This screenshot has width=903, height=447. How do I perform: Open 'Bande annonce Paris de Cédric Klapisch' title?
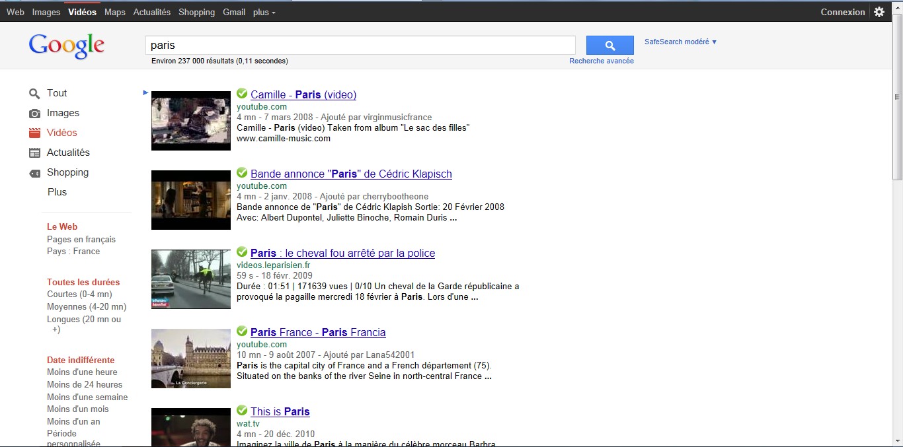coord(351,174)
